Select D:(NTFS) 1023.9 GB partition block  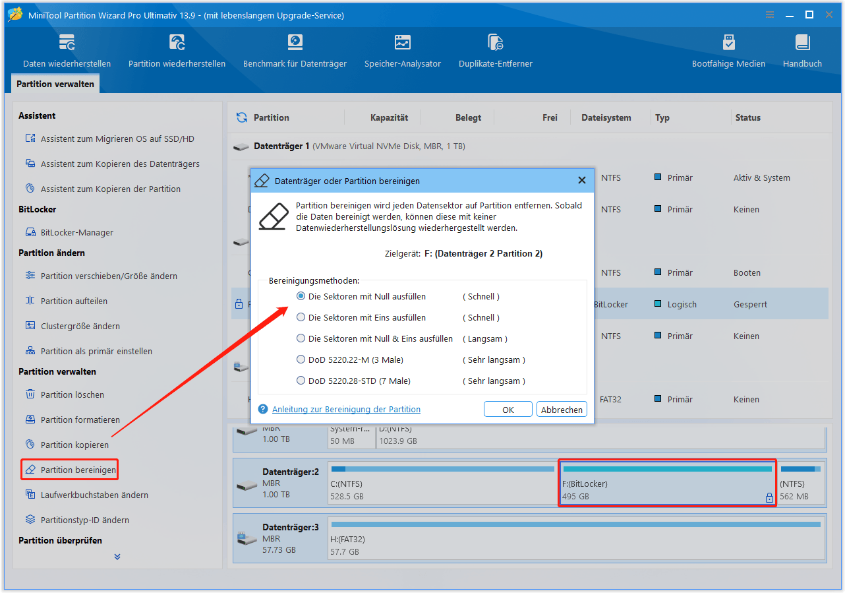[x=600, y=437]
